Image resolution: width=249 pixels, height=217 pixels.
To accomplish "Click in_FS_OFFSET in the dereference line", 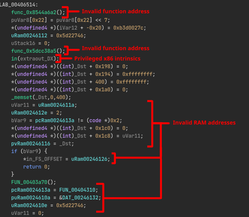I will coord(44,159).
